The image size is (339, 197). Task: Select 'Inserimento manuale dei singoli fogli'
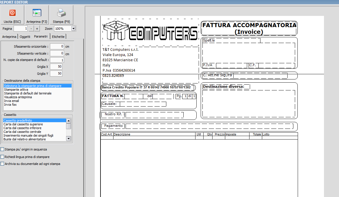35,135
